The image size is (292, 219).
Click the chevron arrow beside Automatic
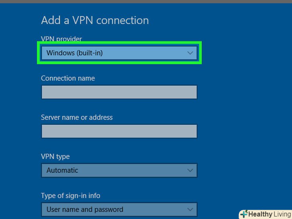click(x=190, y=170)
